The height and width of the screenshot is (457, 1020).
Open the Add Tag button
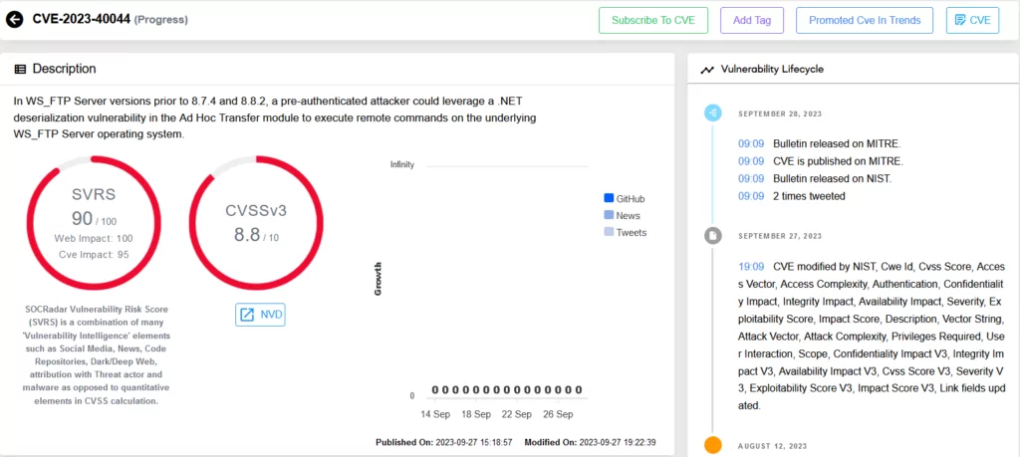click(x=752, y=20)
